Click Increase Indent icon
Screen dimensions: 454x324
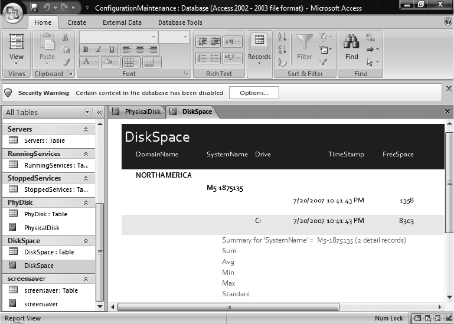pyautogui.click(x=214, y=41)
